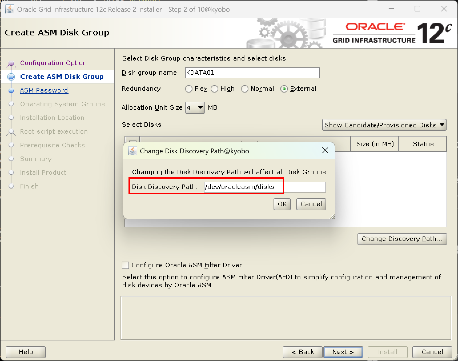This screenshot has width=458, height=361.
Task: Select the Flex redundancy option
Action: coord(188,89)
